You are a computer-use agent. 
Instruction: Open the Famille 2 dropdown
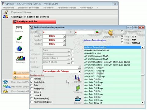(x=64, y=40)
